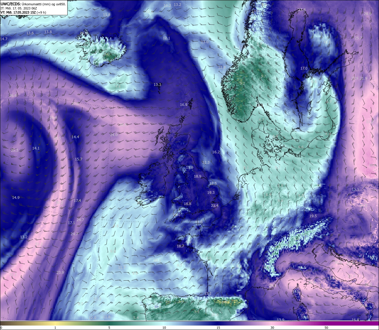Click the 16.9 value near Shetland
This screenshot has height=330, width=379.
(184, 105)
